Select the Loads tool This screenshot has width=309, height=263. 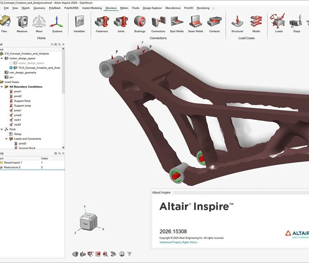tap(279, 22)
